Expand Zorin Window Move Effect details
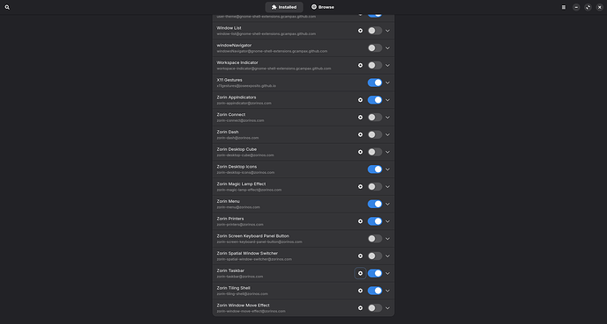The image size is (607, 324). click(x=387, y=308)
